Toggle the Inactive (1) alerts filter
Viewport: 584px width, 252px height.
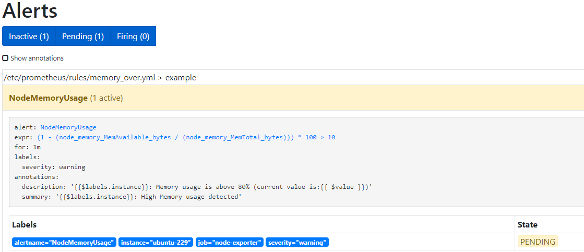(x=29, y=37)
